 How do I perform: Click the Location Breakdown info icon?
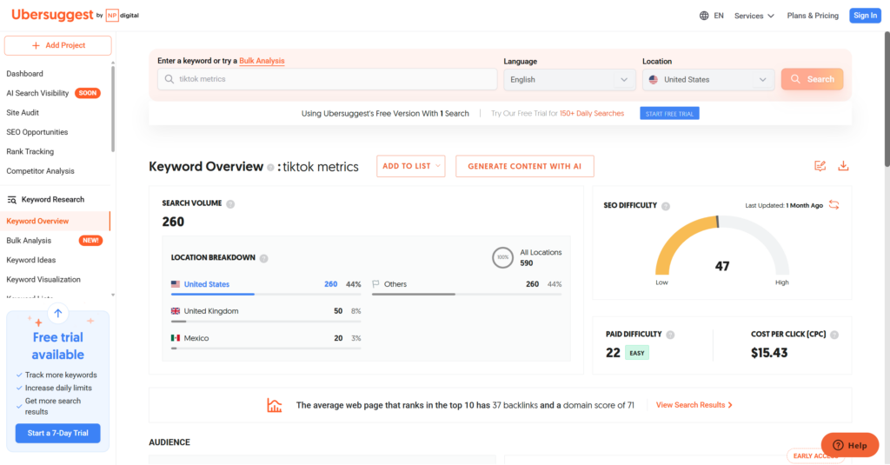pyautogui.click(x=263, y=258)
